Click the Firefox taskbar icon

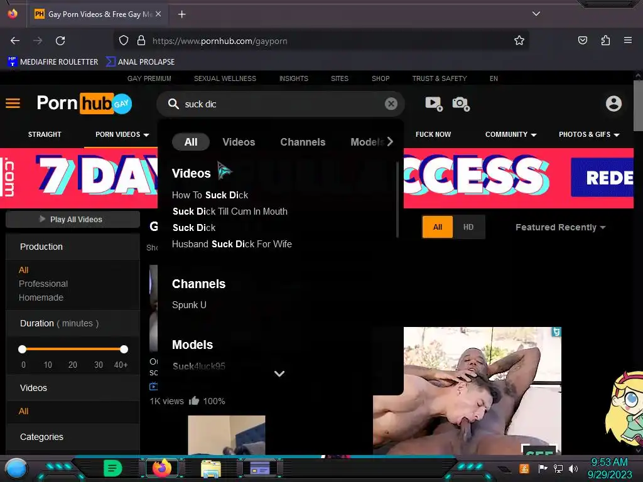pos(162,468)
